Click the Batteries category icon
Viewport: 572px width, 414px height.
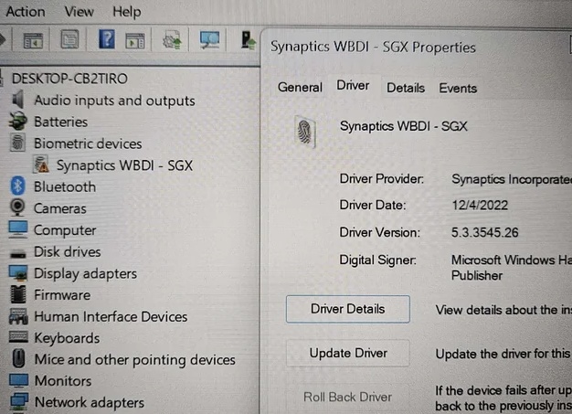17,122
